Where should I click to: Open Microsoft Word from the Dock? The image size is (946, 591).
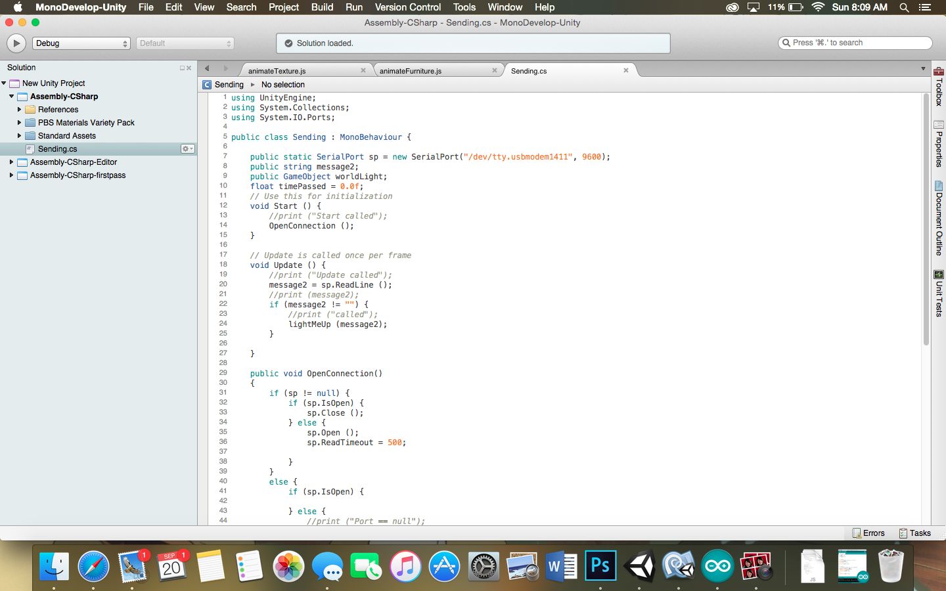coord(562,566)
